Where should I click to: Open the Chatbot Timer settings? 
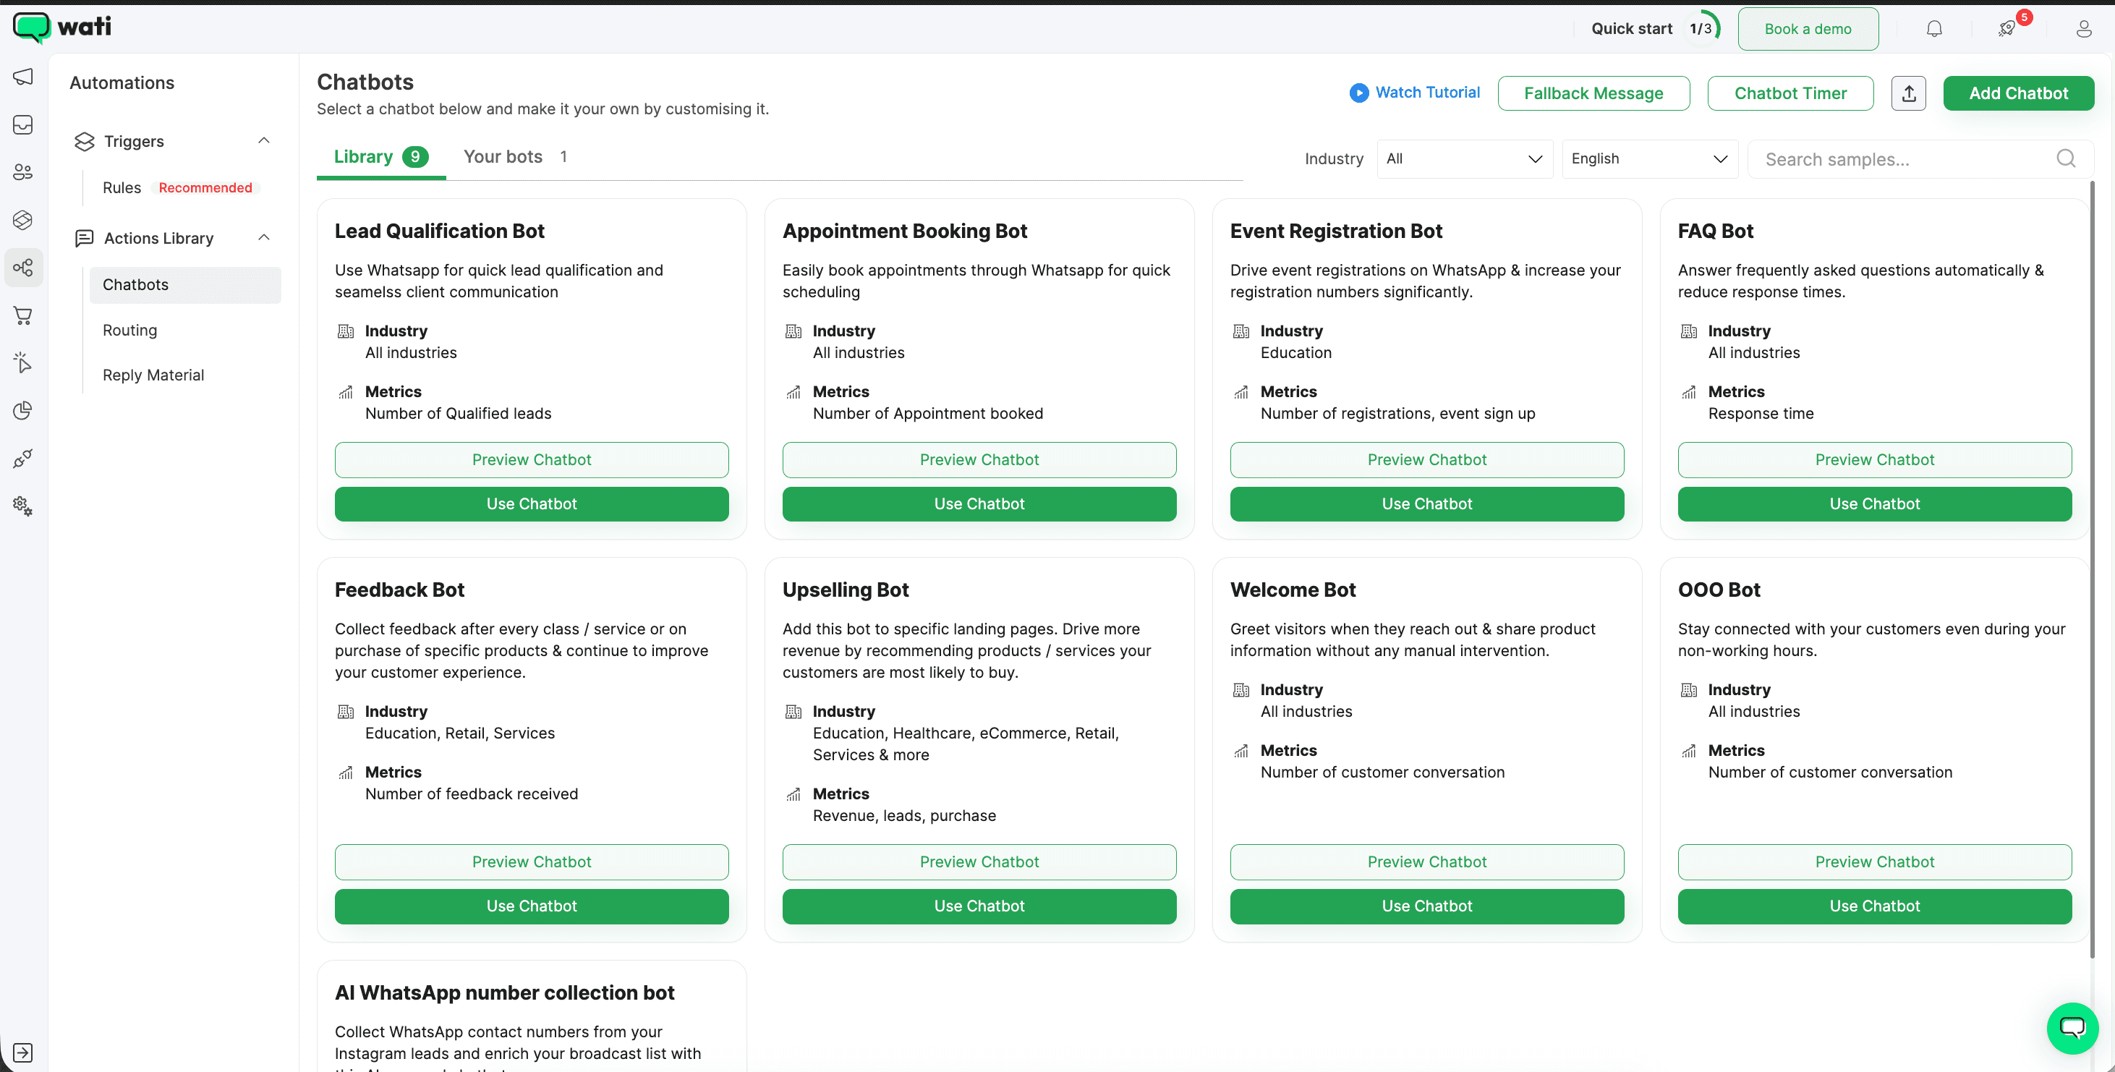(1790, 93)
